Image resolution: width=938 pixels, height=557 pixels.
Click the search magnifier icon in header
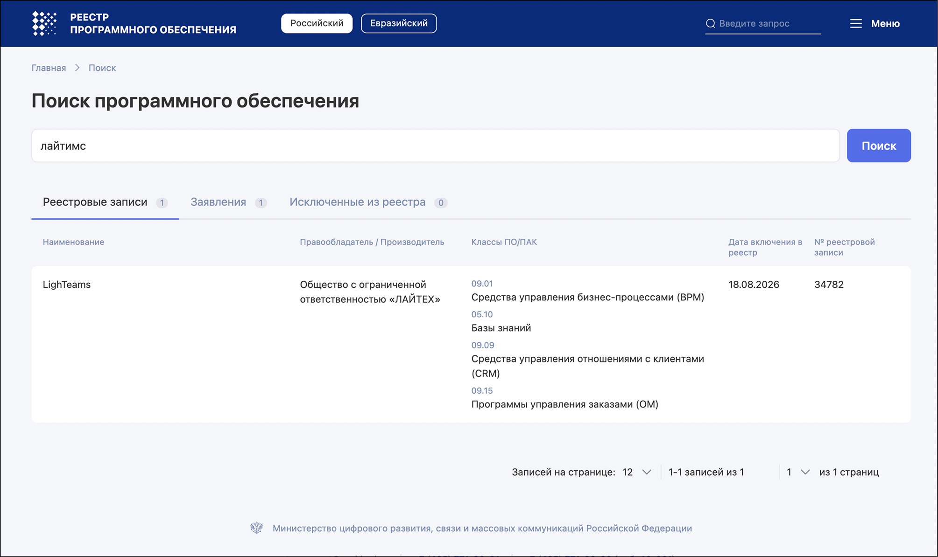pyautogui.click(x=710, y=23)
